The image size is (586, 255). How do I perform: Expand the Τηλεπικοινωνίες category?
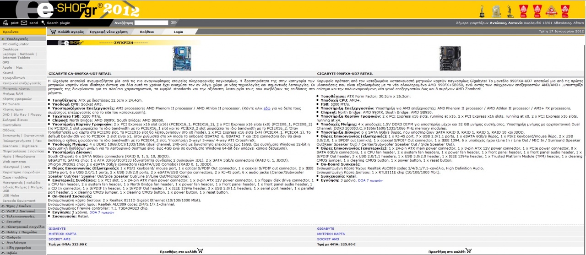[23, 216]
